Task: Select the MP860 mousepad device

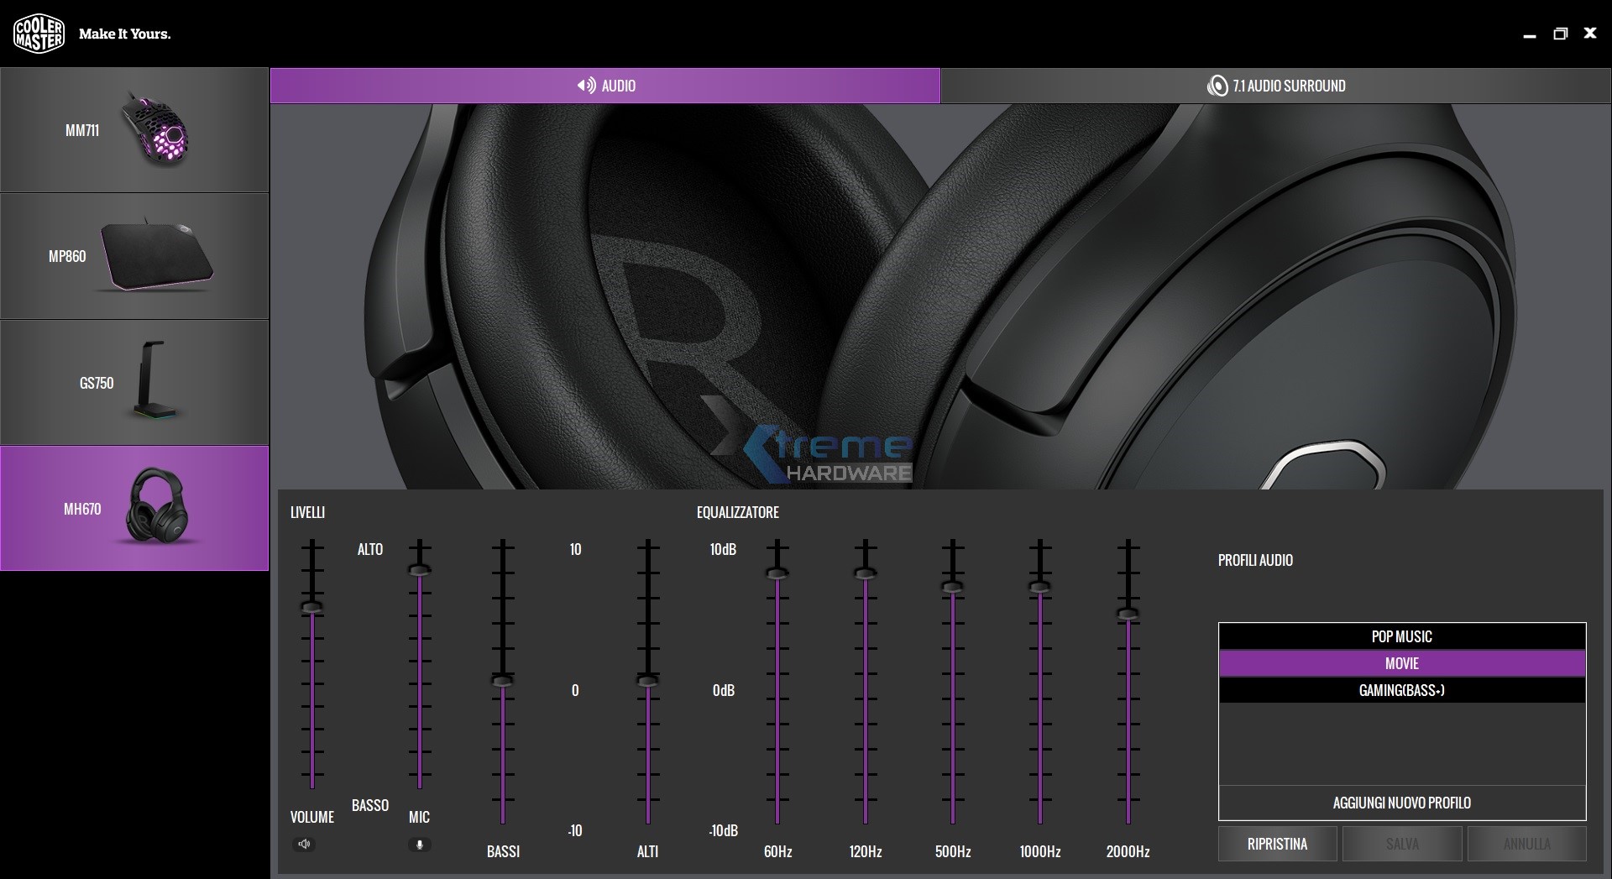Action: click(134, 256)
